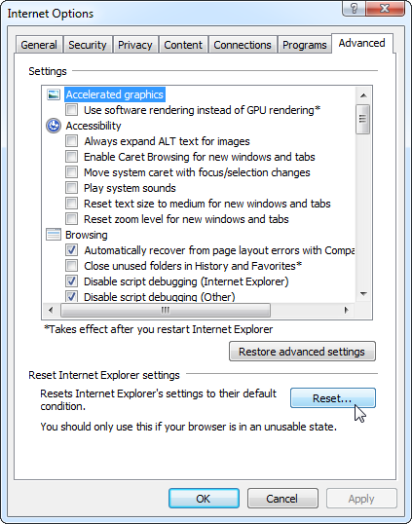Click the settings list scroll down arrow

(363, 294)
